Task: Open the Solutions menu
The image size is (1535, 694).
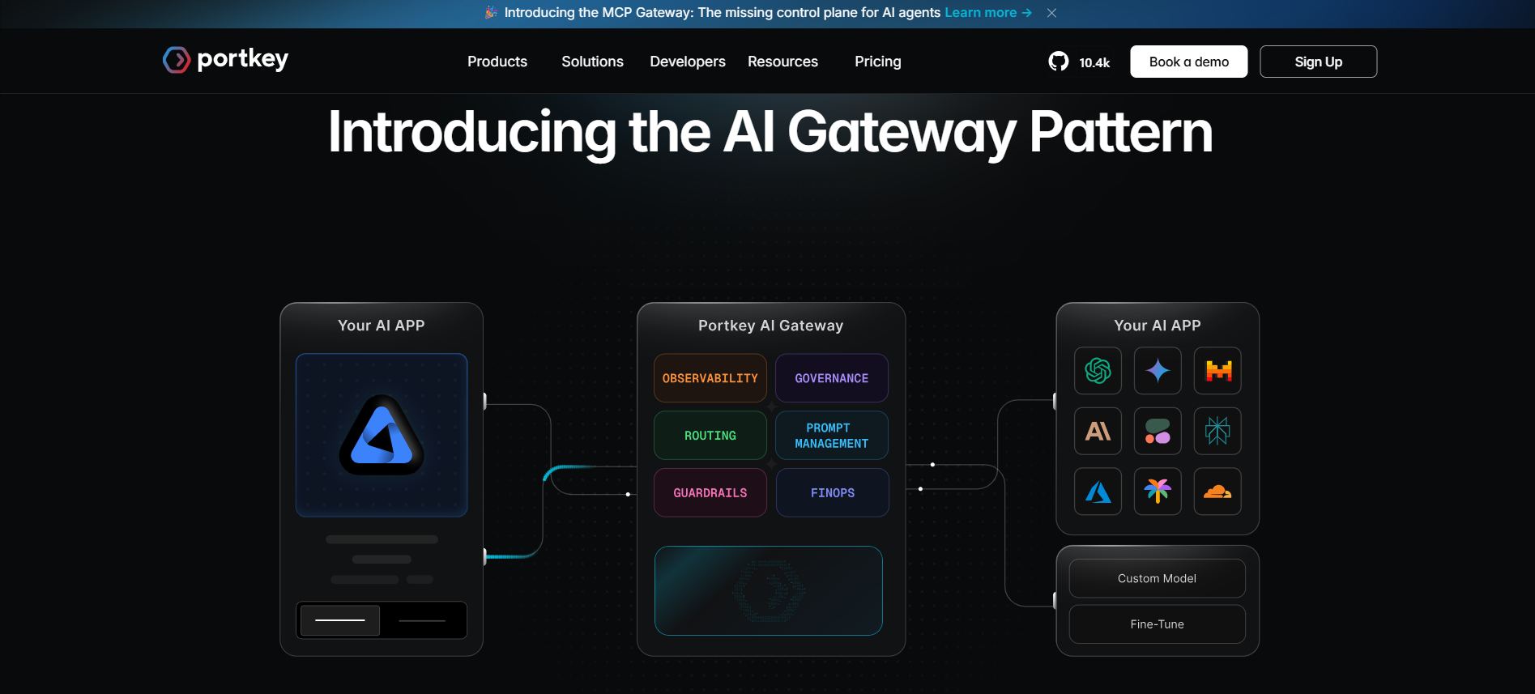Action: pyautogui.click(x=593, y=62)
